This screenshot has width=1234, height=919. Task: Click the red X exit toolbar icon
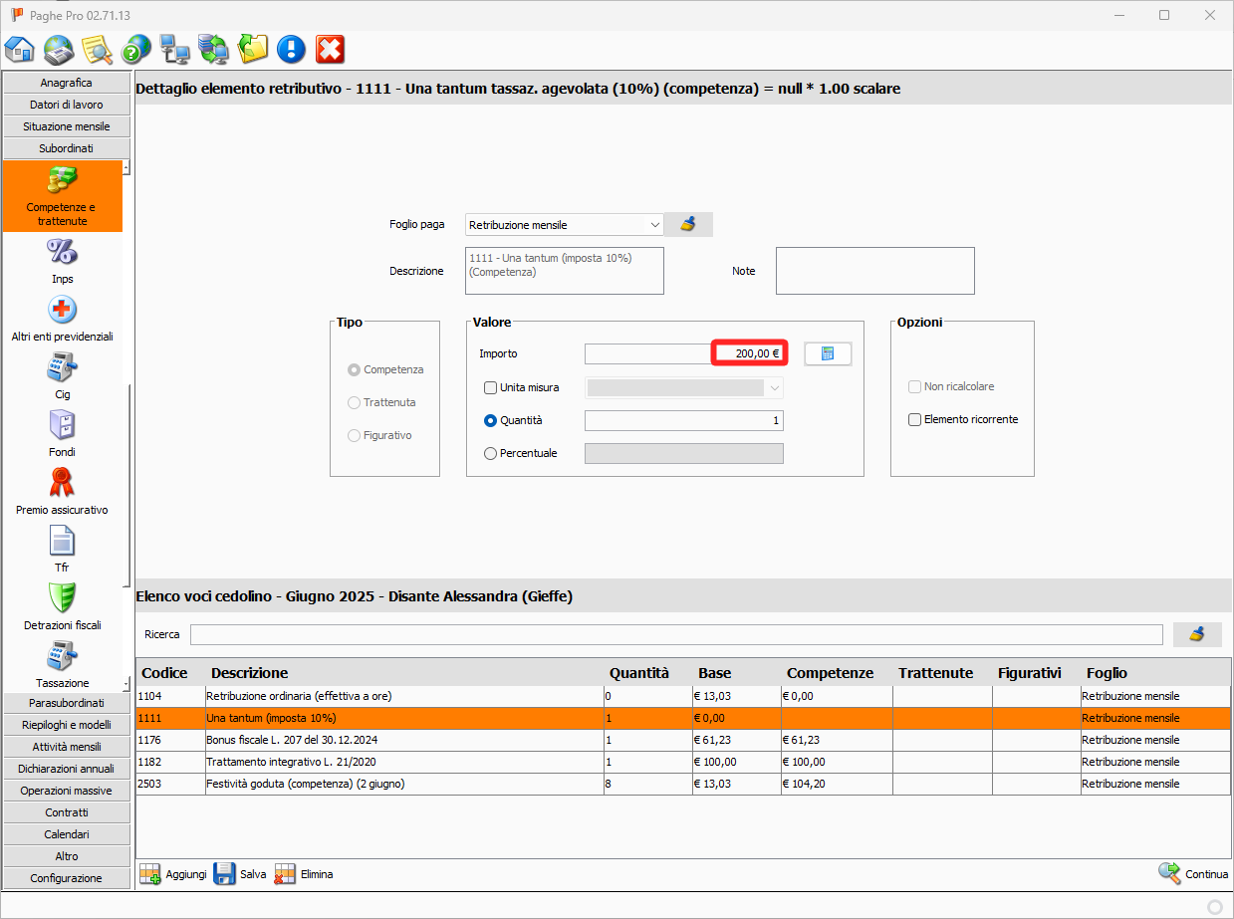click(330, 49)
